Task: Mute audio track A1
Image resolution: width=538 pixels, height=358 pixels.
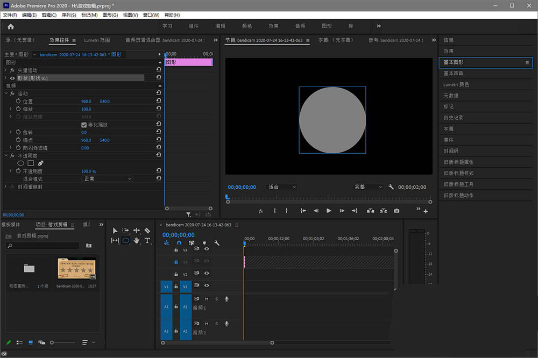Action: 207,299
